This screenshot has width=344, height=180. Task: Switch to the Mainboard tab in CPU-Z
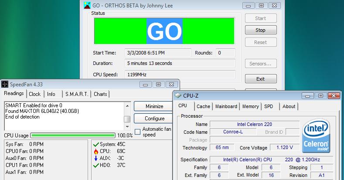226,106
